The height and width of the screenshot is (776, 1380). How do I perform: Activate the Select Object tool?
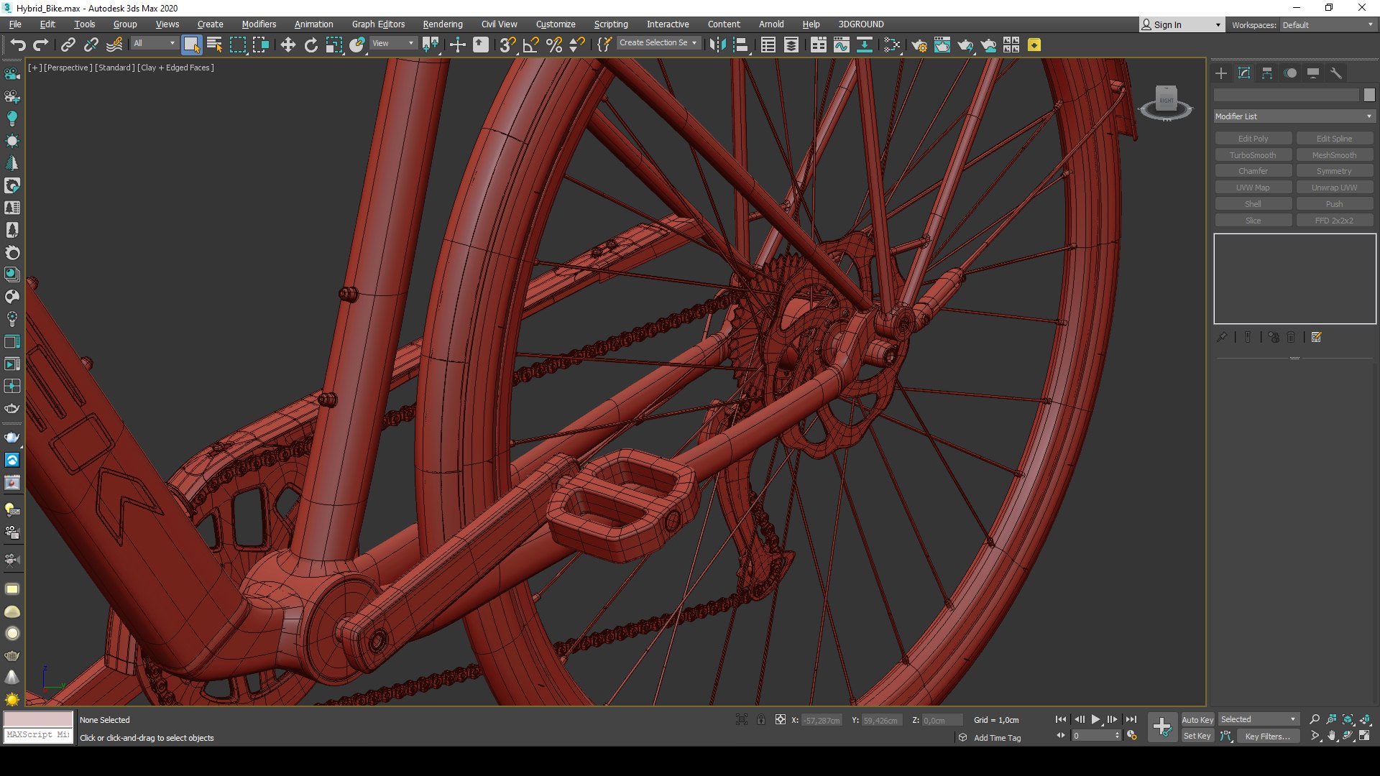pos(191,45)
